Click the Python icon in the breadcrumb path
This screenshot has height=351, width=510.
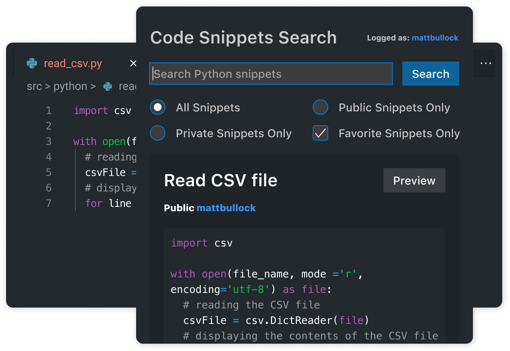108,87
